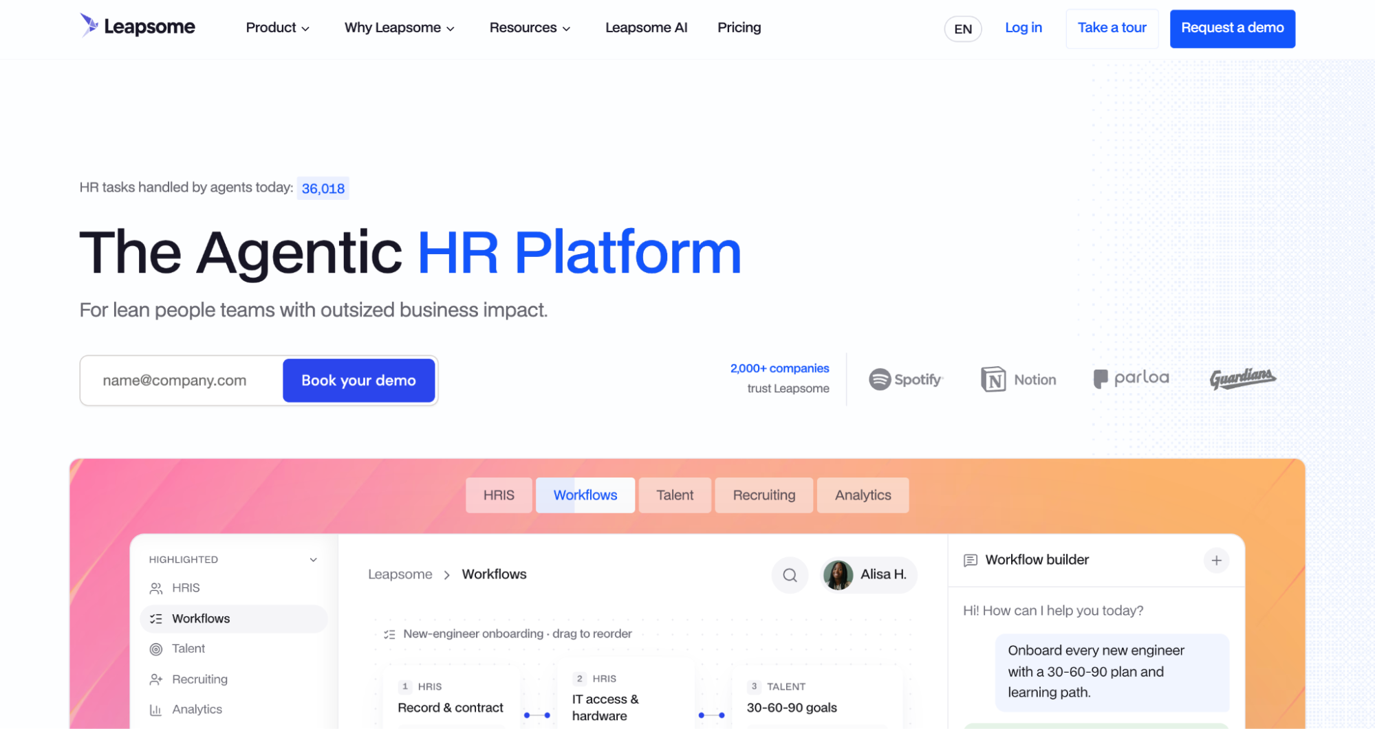
Task: Click Book your demo button
Action: coord(358,381)
